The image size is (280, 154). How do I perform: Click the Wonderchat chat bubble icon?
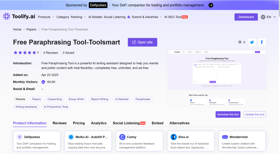225,137
